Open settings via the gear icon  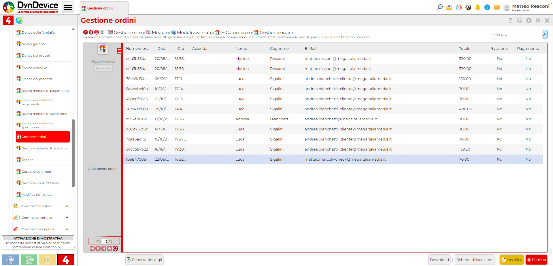coord(529,20)
